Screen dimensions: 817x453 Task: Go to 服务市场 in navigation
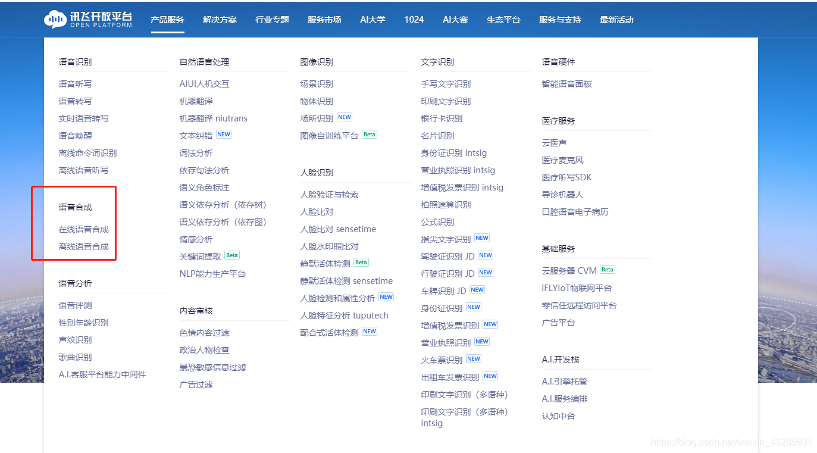click(x=324, y=20)
